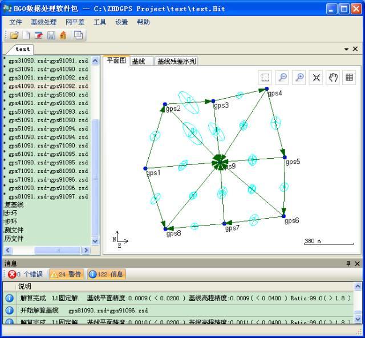Image resolution: width=365 pixels, height=338 pixels.
Task: Open the 网平差 menu
Action: coord(75,22)
